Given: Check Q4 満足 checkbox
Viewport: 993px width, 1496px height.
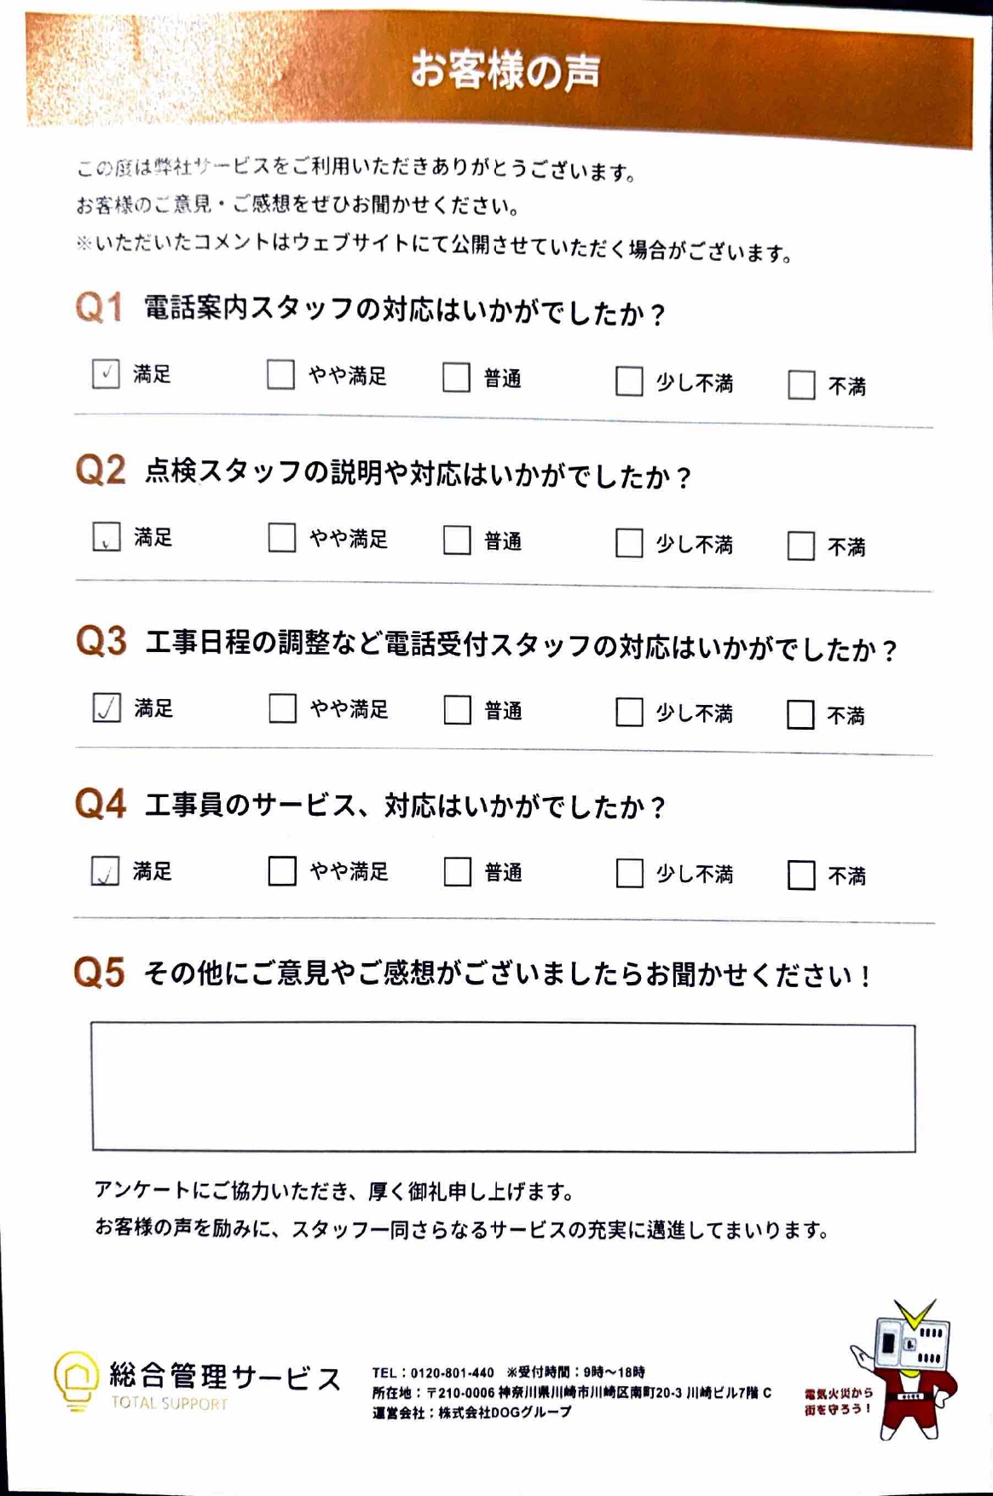Looking at the screenshot, I should pyautogui.click(x=105, y=870).
